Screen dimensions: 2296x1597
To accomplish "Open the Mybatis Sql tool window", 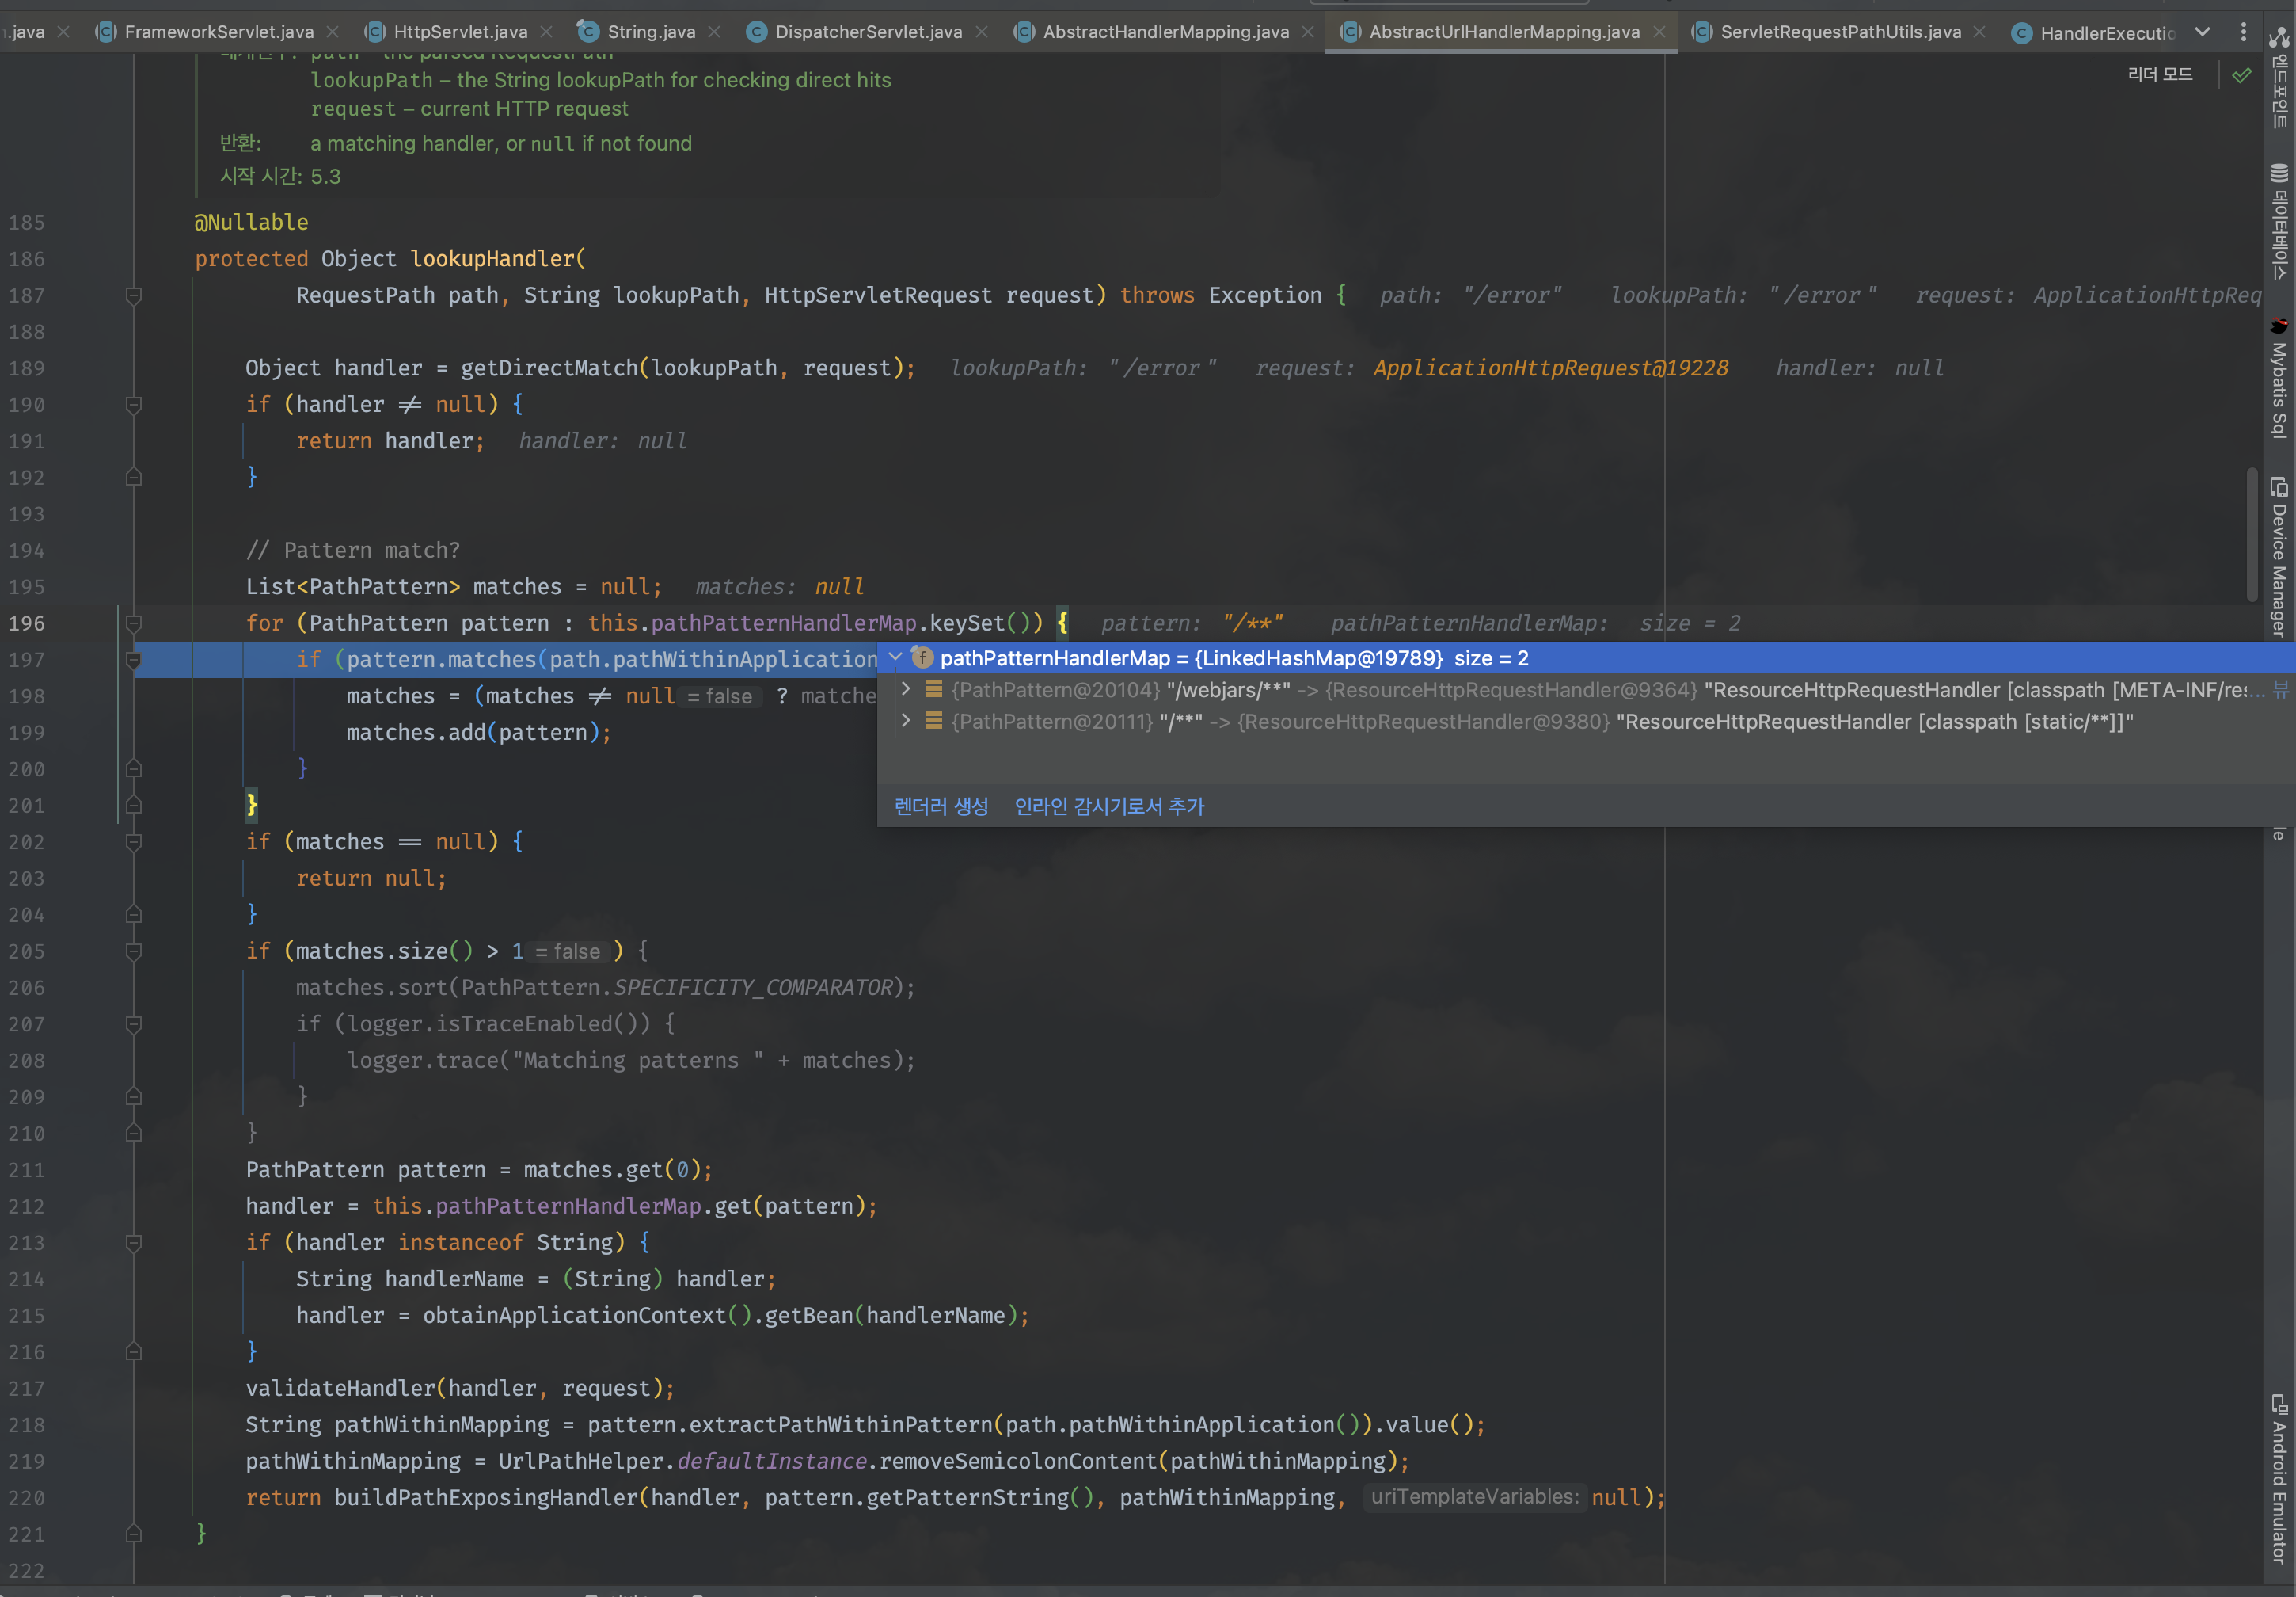I will (x=2279, y=379).
